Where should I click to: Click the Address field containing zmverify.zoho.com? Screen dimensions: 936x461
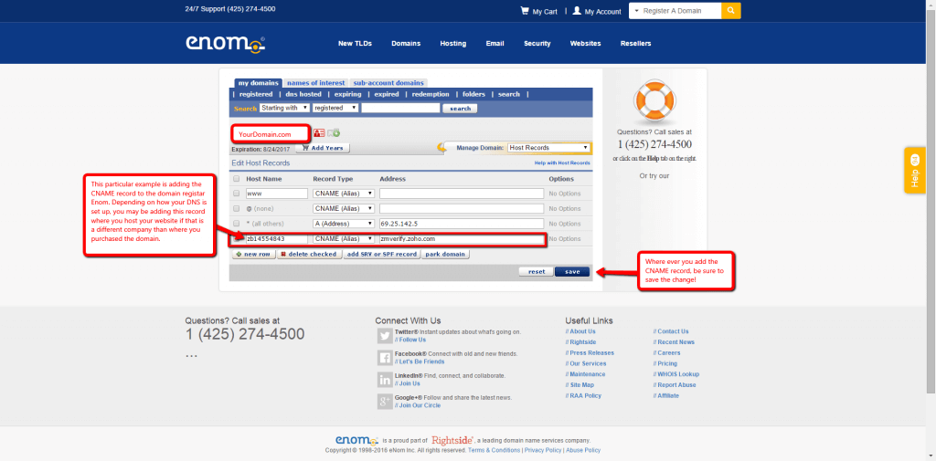click(462, 238)
